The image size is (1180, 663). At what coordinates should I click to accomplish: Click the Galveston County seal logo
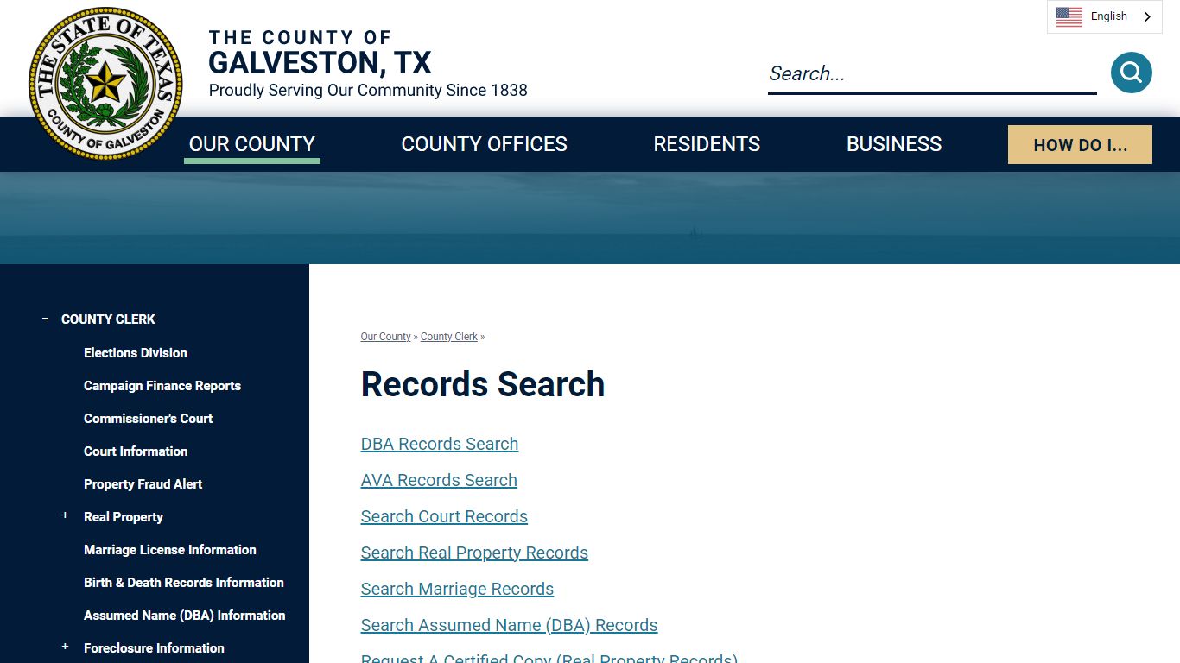(x=105, y=84)
